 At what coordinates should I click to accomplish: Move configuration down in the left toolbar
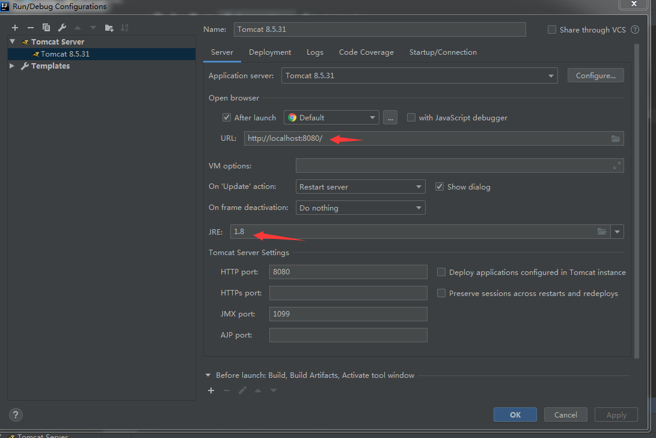[93, 28]
